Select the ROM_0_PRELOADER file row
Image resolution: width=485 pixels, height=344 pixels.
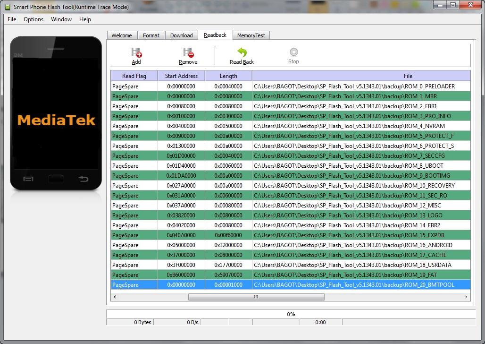291,86
